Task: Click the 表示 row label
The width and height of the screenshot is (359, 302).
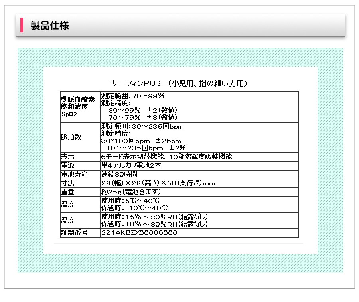Action: 67,157
